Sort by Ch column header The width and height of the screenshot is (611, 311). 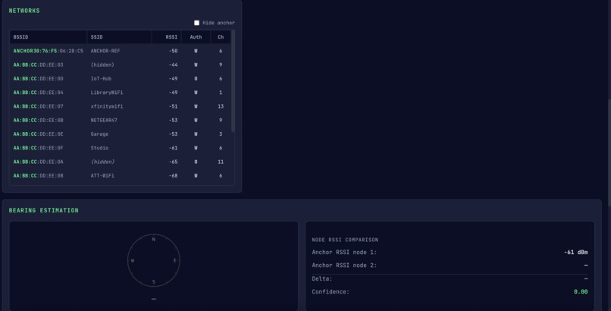[221, 37]
